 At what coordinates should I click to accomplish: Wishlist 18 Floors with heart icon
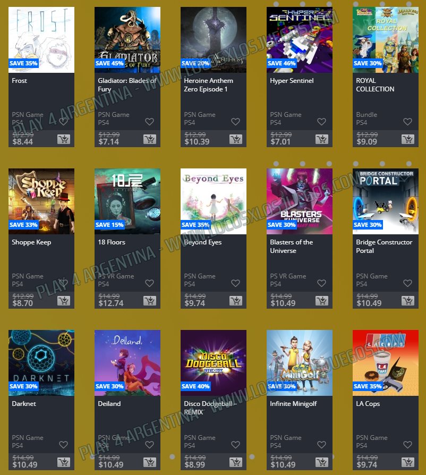tap(150, 283)
